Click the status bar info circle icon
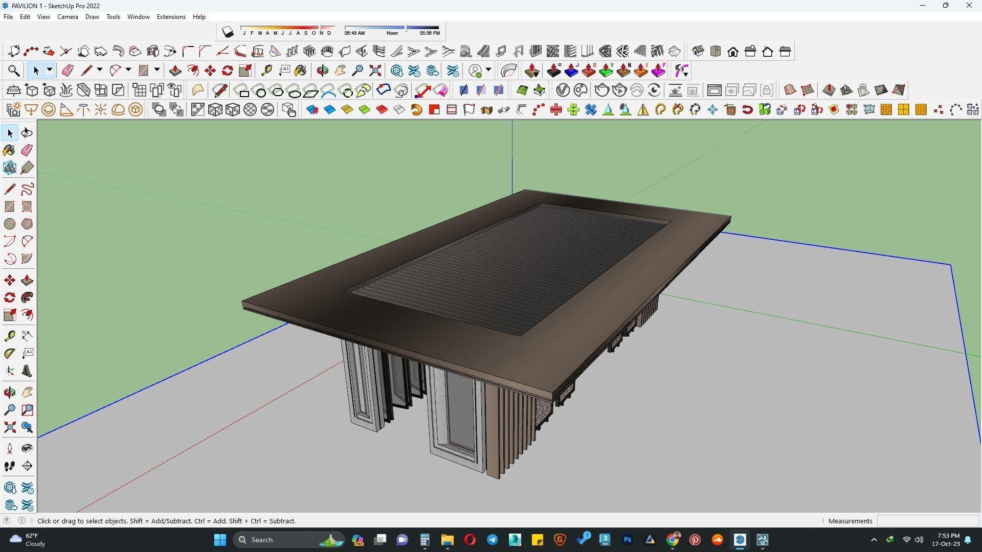Screen dimensions: 982x552 22,521
